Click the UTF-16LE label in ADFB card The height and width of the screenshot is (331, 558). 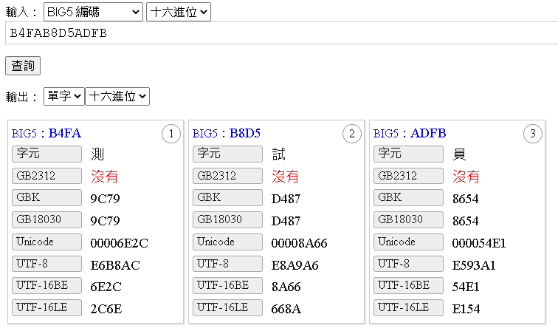pos(408,308)
